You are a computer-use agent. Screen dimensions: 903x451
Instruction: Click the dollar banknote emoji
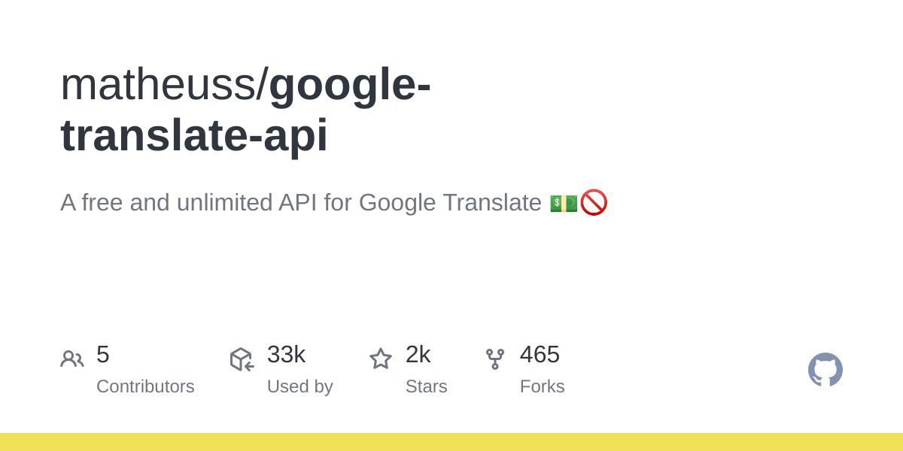point(564,203)
